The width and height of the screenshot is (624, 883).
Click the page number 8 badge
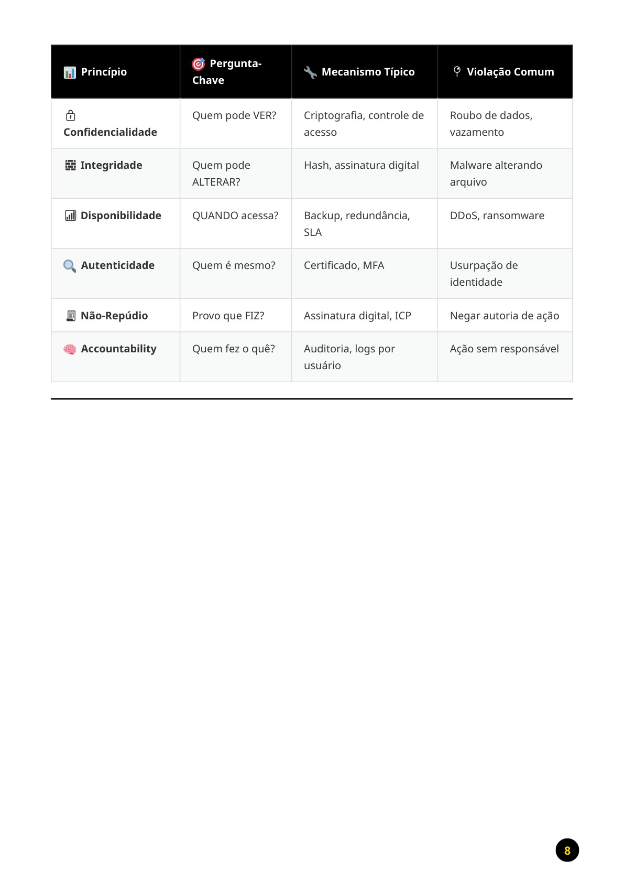click(567, 850)
